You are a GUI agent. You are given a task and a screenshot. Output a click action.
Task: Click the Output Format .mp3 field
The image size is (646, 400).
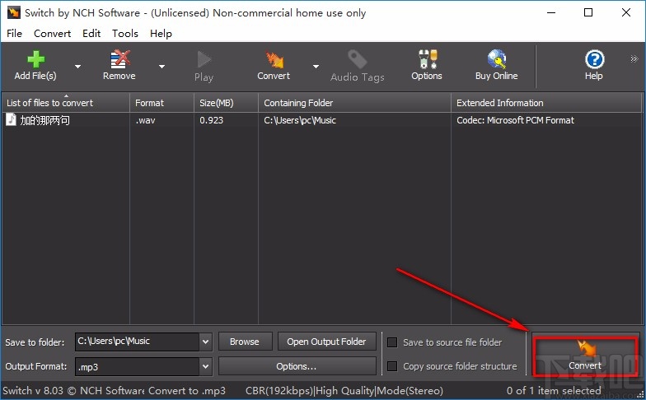[137, 366]
